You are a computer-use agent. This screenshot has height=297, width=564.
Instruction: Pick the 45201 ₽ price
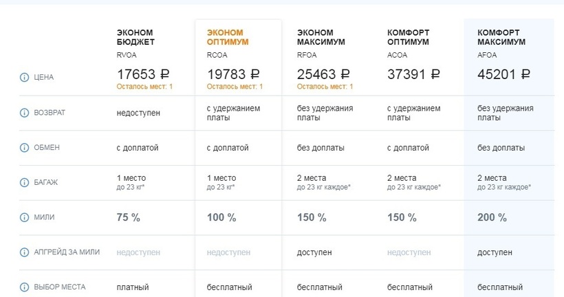click(504, 74)
